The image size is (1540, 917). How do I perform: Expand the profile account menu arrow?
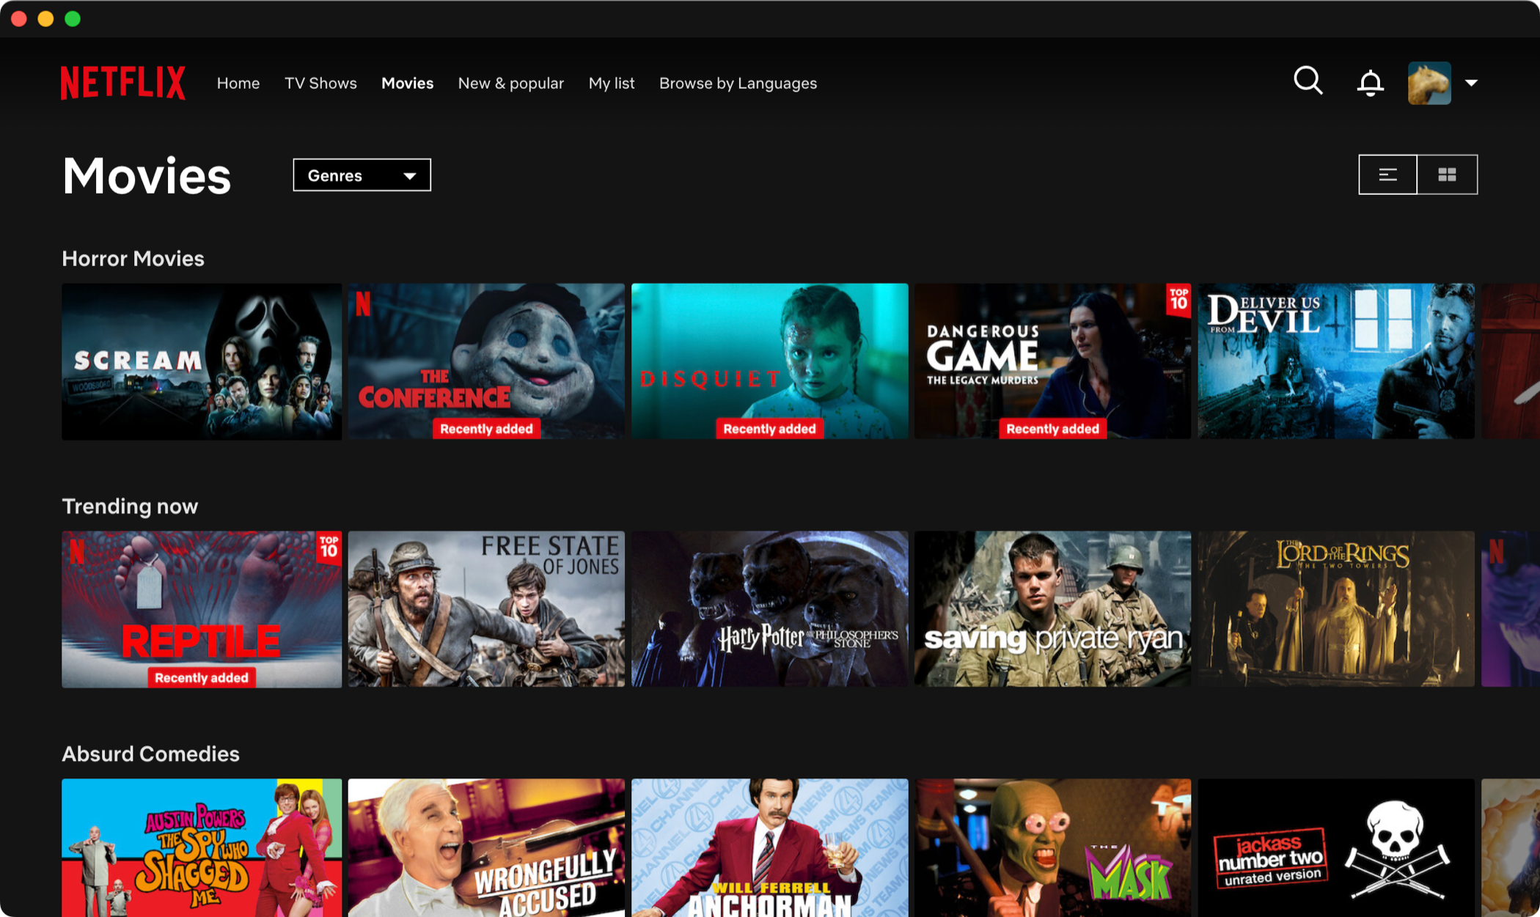(1471, 83)
